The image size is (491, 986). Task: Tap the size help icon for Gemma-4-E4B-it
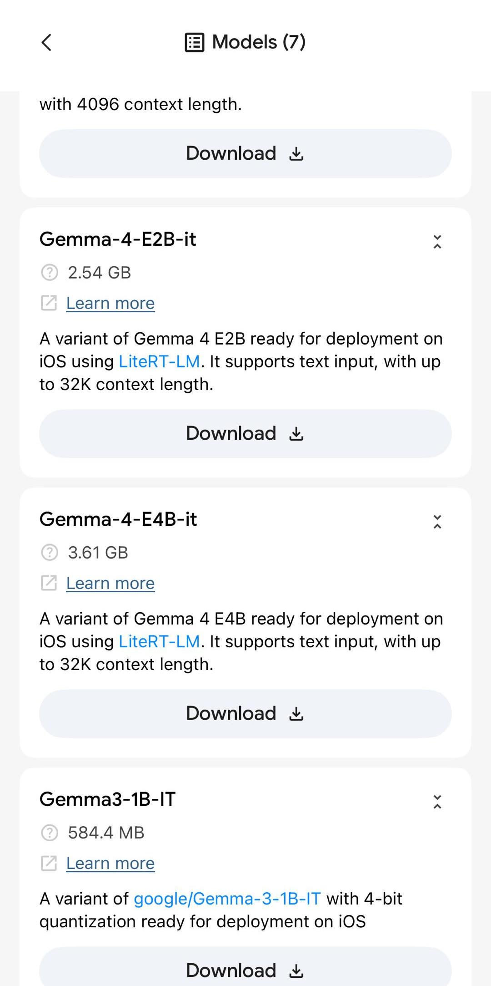[50, 553]
